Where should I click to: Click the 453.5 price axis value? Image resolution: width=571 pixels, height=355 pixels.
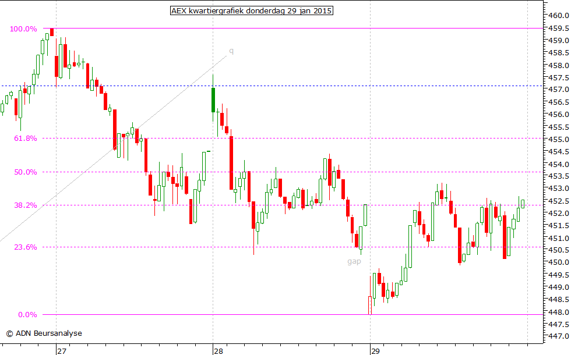tap(559, 176)
